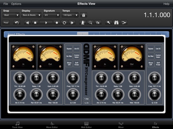This screenshot has width=173, height=129.
Task: Toggle No filter on right compressor
Action: [x=151, y=56]
